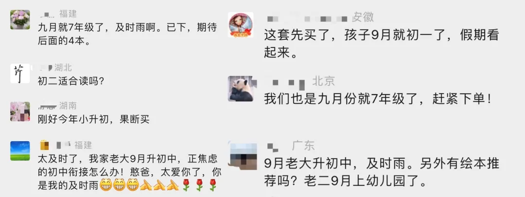
Task: Tap the 北京 location label
Action: coord(323,81)
